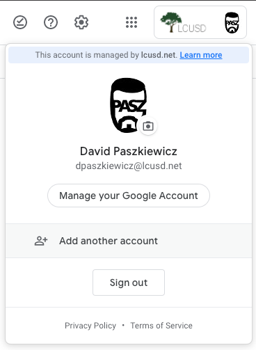256x350 pixels.
Task: Click the LCUSD text in account switcher
Action: coord(192,29)
